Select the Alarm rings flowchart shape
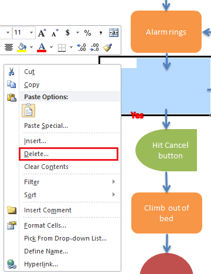 (166, 32)
